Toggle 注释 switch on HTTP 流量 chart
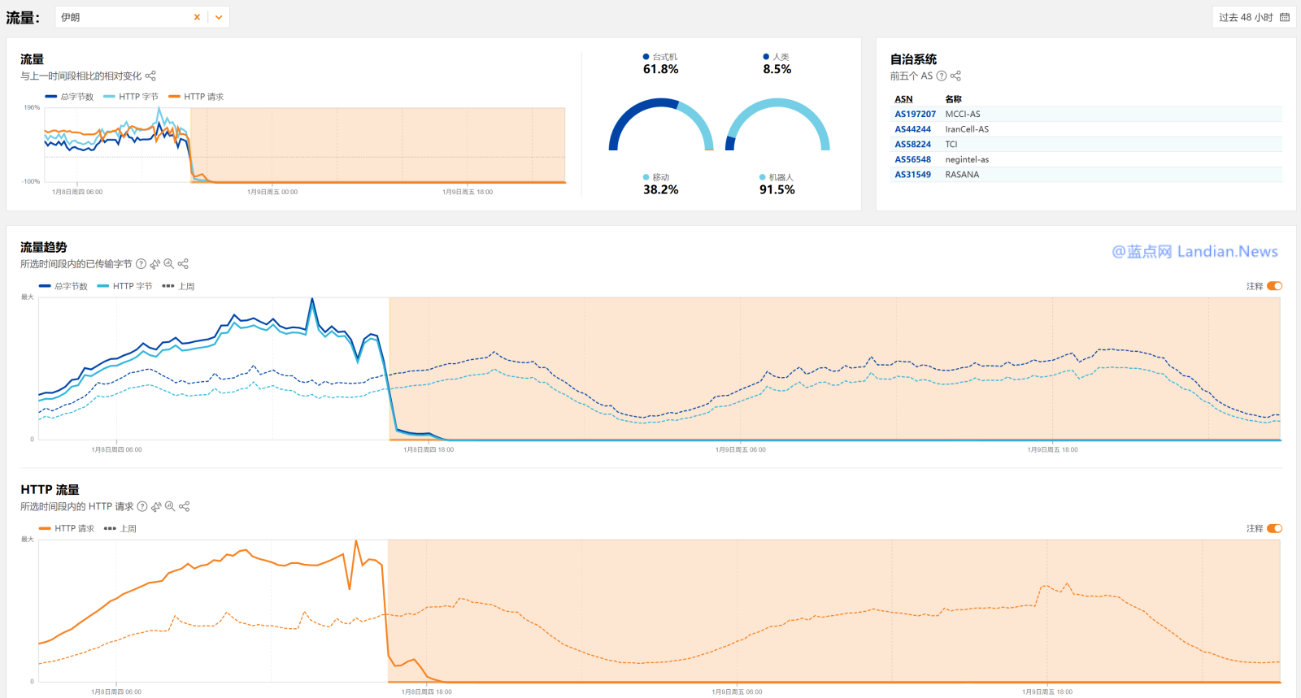Viewport: 1301px width, 698px height. [x=1274, y=528]
